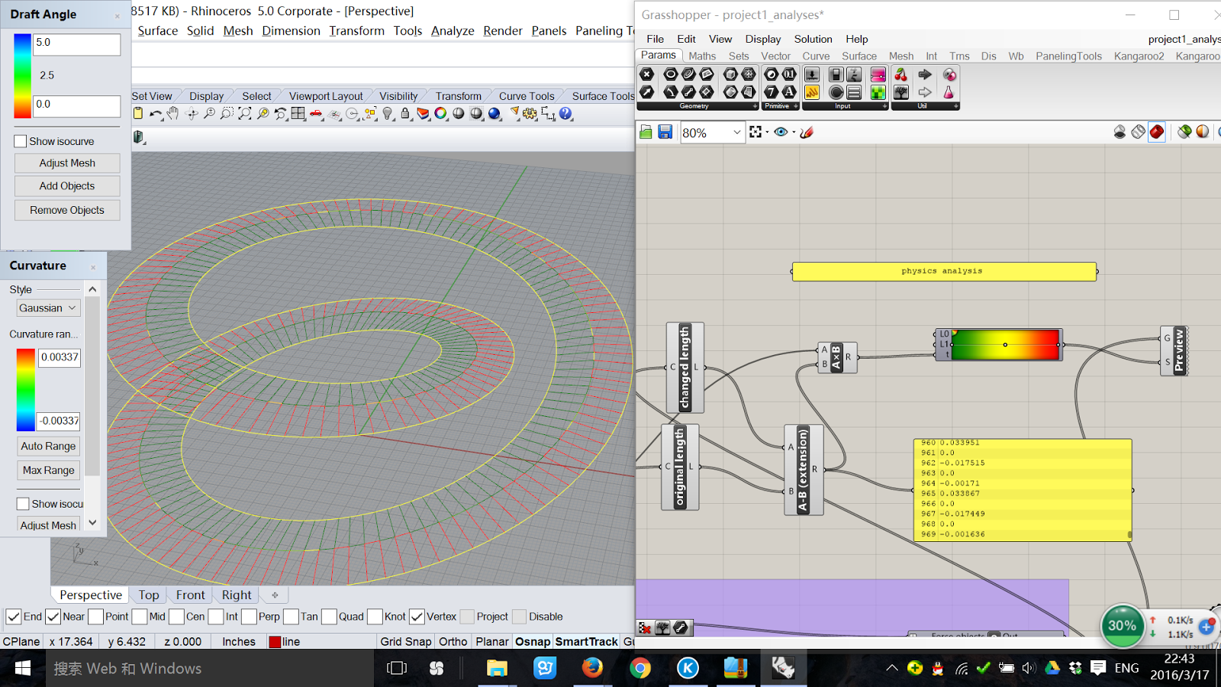1221x687 pixels.
Task: Open the Gradient component icon in Input
Action: point(878,76)
